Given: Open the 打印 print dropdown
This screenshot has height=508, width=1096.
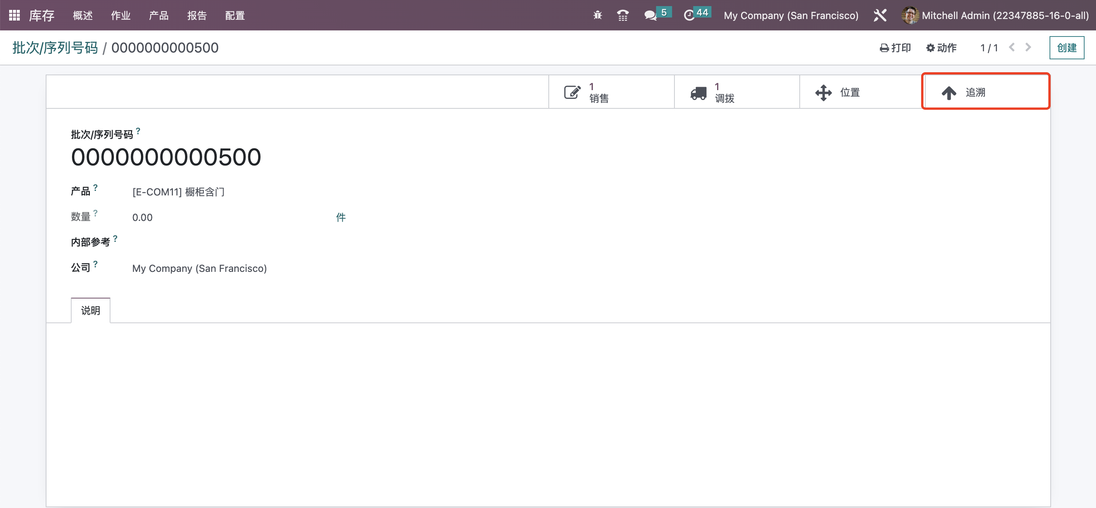Looking at the screenshot, I should tap(895, 48).
